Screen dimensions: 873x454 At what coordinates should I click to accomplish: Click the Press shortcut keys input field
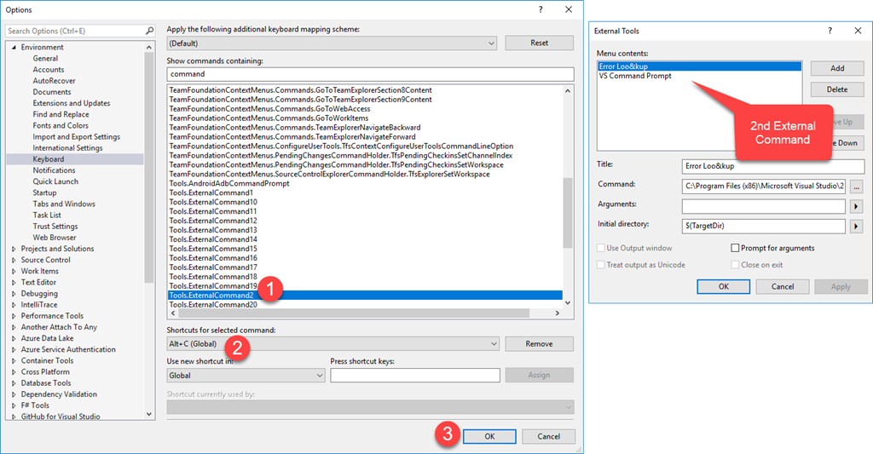point(414,375)
